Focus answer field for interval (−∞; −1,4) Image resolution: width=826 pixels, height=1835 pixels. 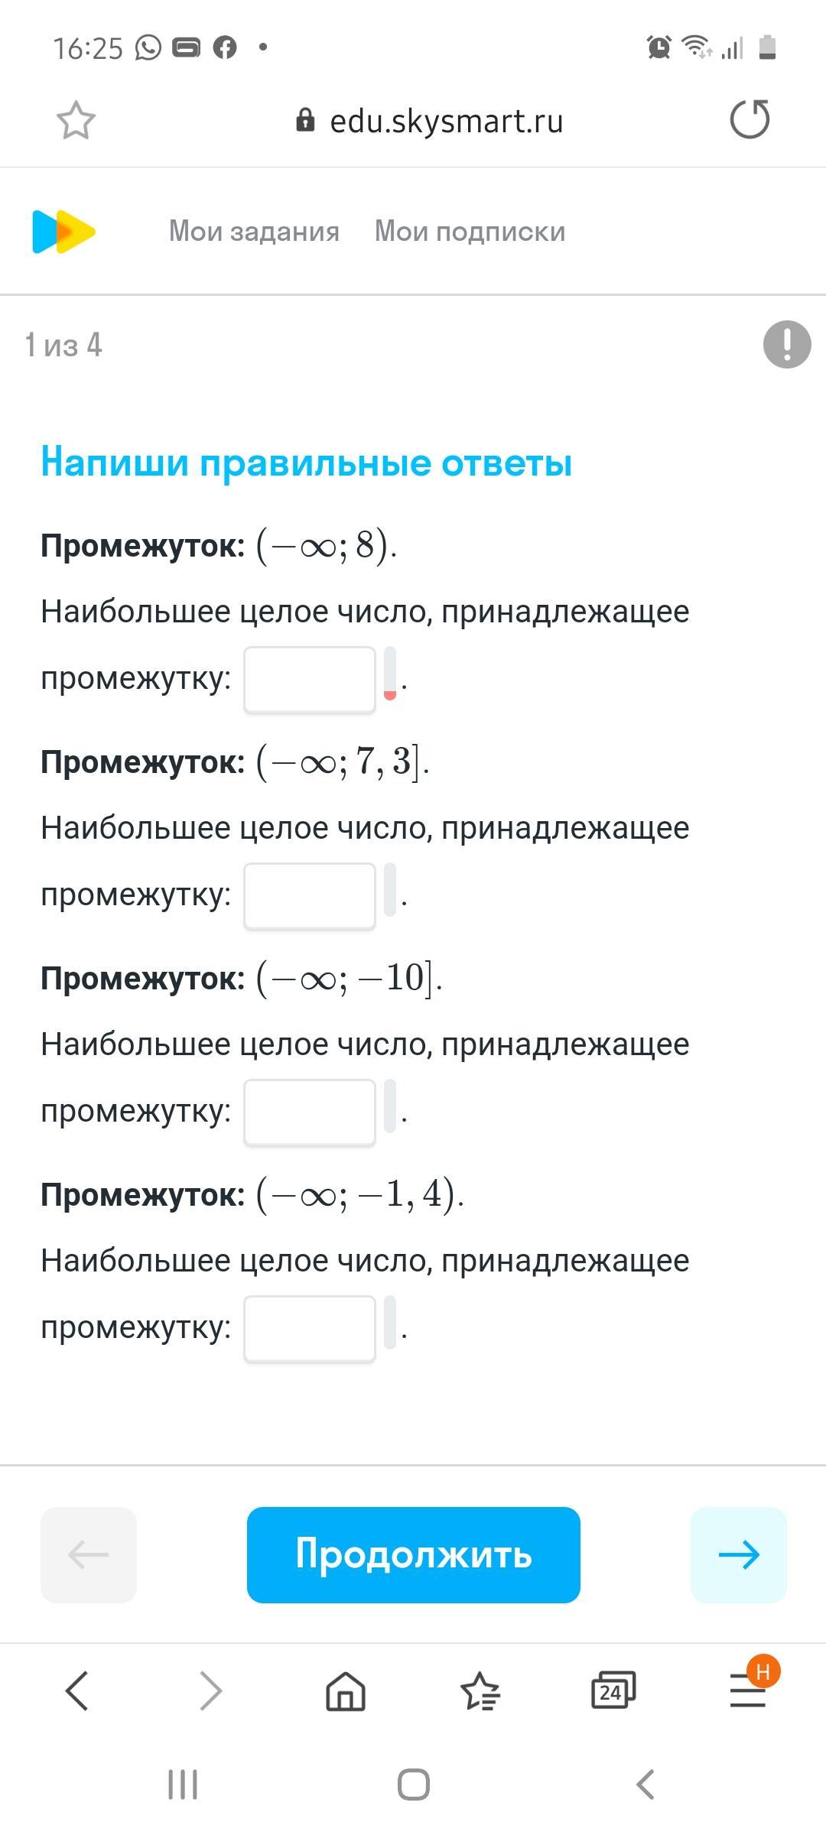click(x=310, y=1329)
